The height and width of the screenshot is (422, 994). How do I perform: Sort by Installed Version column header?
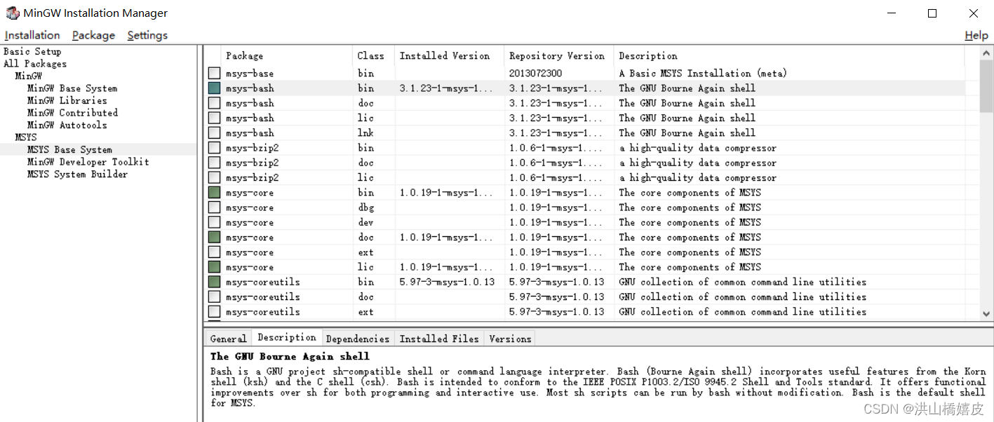click(449, 55)
